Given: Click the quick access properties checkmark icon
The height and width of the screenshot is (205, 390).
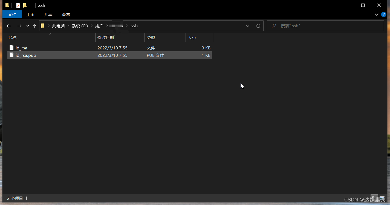Looking at the screenshot, I should 18,5.
